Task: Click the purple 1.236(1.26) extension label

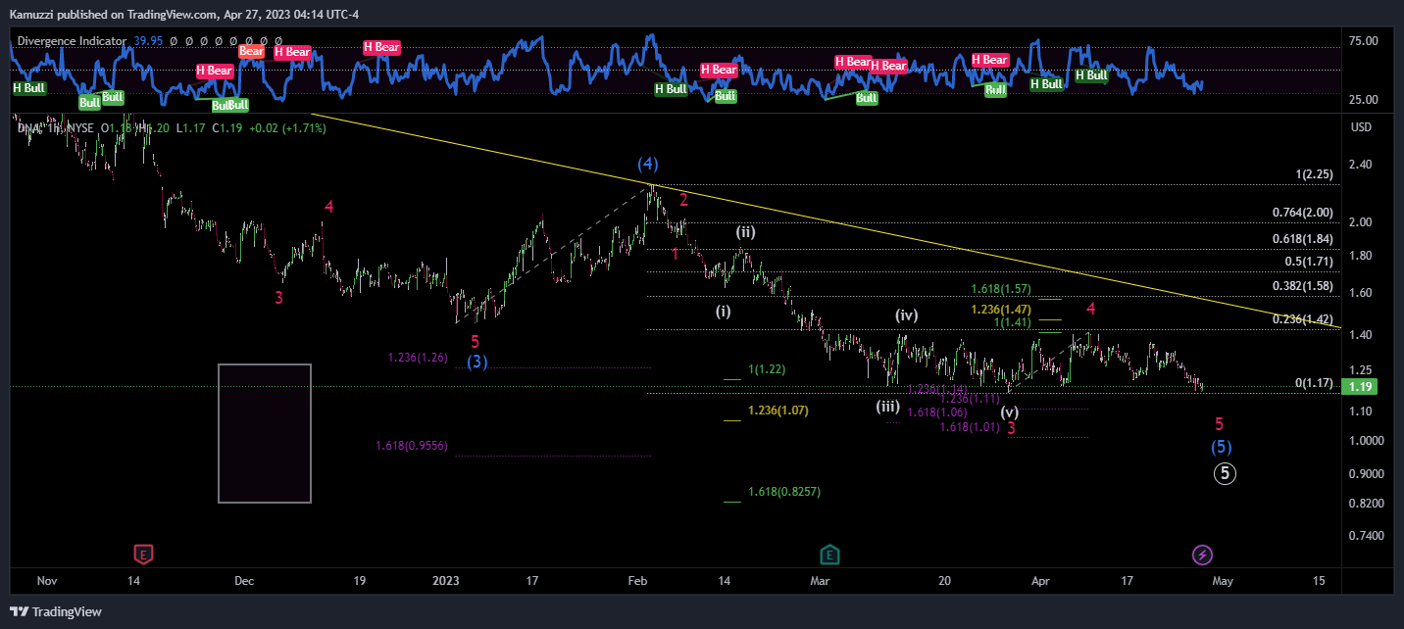Action: (x=418, y=358)
